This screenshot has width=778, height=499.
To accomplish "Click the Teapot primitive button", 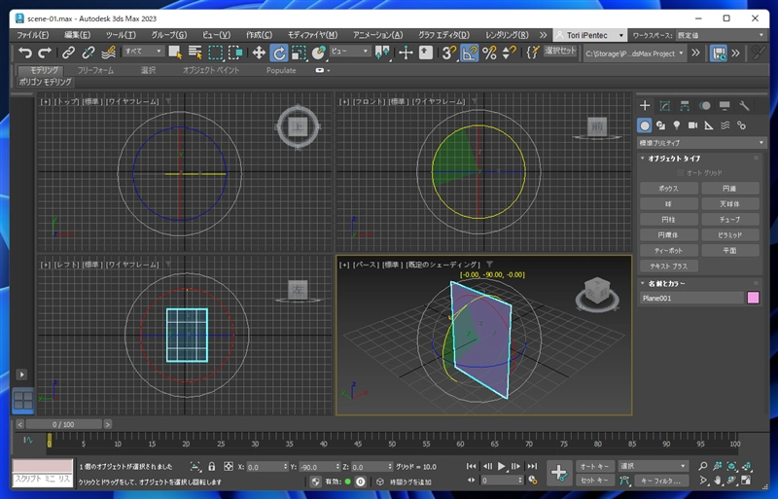I will (669, 251).
